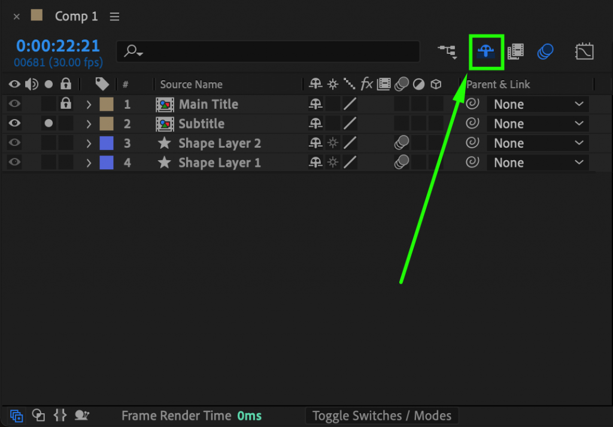Toggle the In/Out/Duration/Stretch panes

point(60,416)
